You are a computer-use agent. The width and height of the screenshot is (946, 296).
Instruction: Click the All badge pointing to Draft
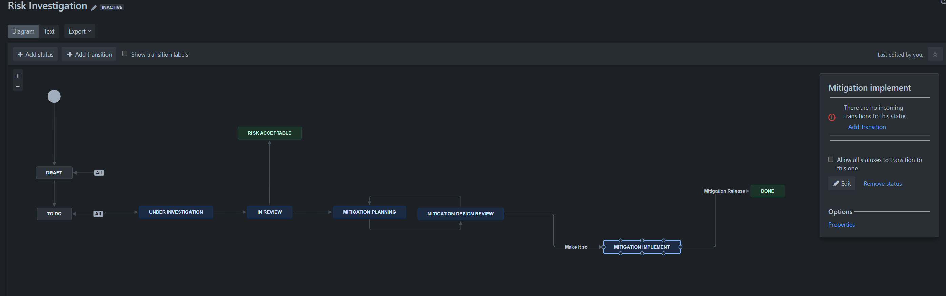99,173
